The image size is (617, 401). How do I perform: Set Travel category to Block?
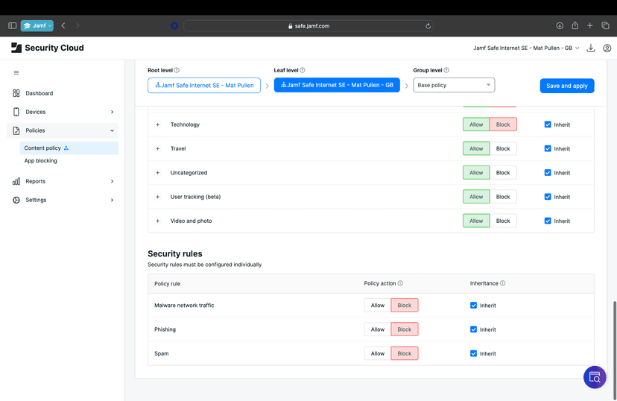pyautogui.click(x=503, y=148)
